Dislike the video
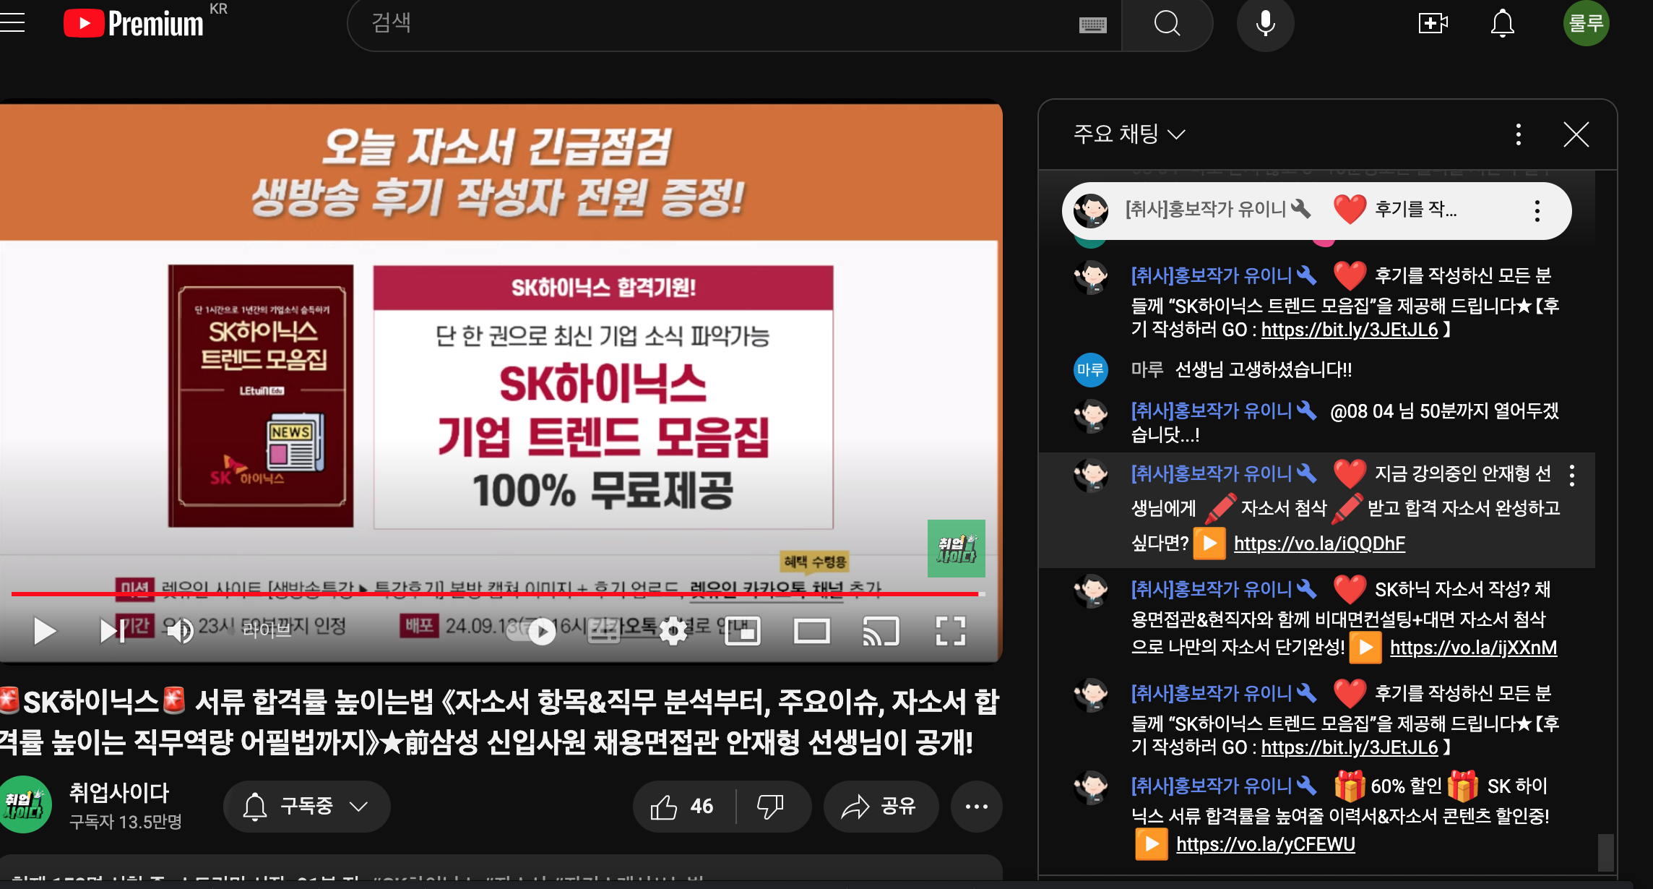Viewport: 1653px width, 889px height. pyautogui.click(x=771, y=806)
